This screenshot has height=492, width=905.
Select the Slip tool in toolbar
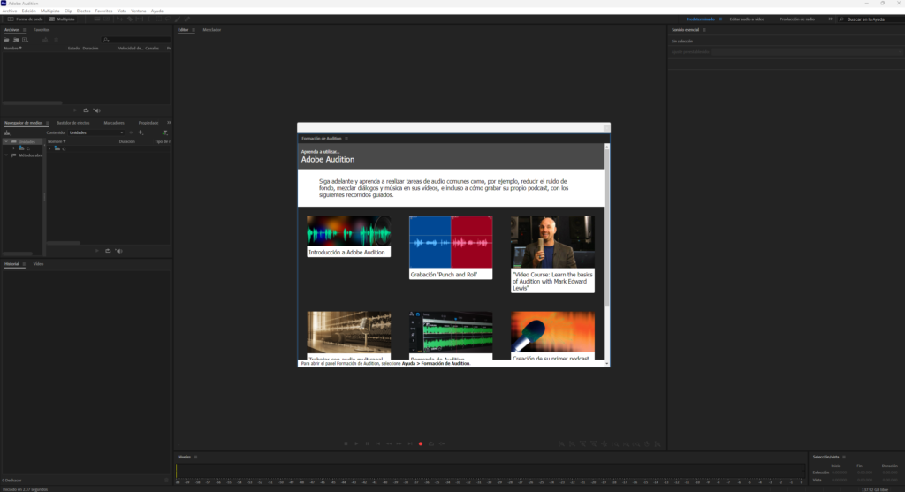(x=140, y=19)
